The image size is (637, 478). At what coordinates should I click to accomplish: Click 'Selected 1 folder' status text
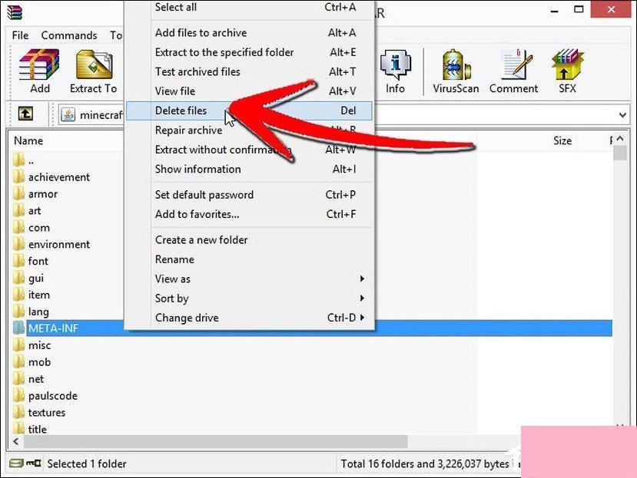(x=87, y=463)
